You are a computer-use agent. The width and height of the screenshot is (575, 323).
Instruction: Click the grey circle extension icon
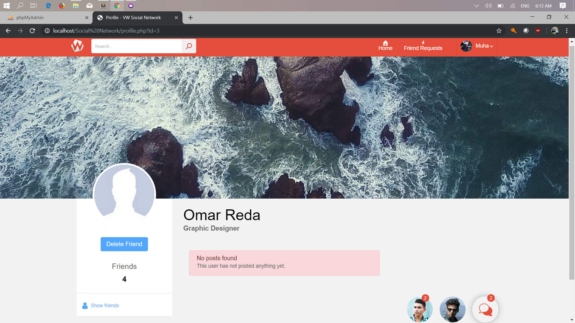point(526,31)
